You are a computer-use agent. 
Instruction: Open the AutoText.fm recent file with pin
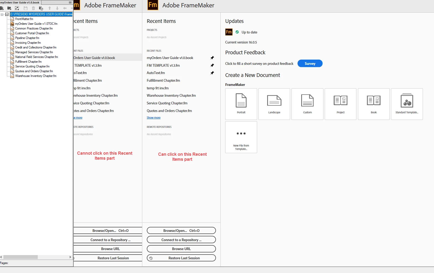click(x=156, y=73)
